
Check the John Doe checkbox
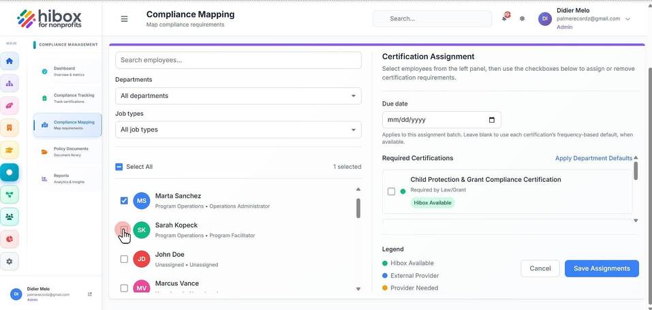coord(124,259)
